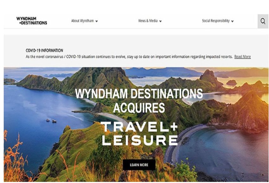This screenshot has height=183, width=269.
Task: Open the About Wyndham menu label
Action: [83, 21]
